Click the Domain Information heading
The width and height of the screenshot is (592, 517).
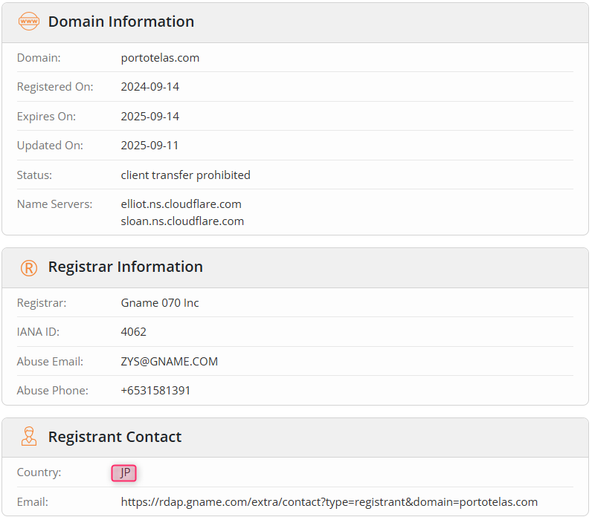[120, 22]
